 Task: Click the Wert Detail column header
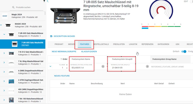(159, 84)
